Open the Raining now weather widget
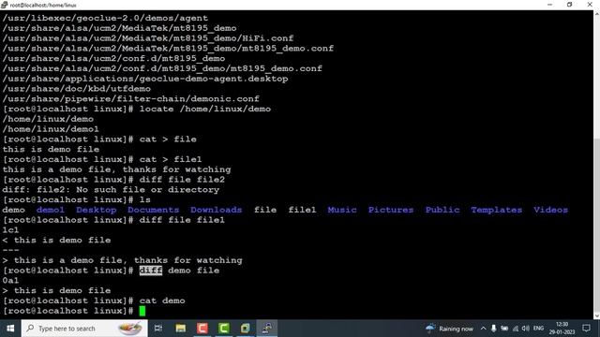Image resolution: width=600 pixels, height=337 pixels. tap(450, 329)
